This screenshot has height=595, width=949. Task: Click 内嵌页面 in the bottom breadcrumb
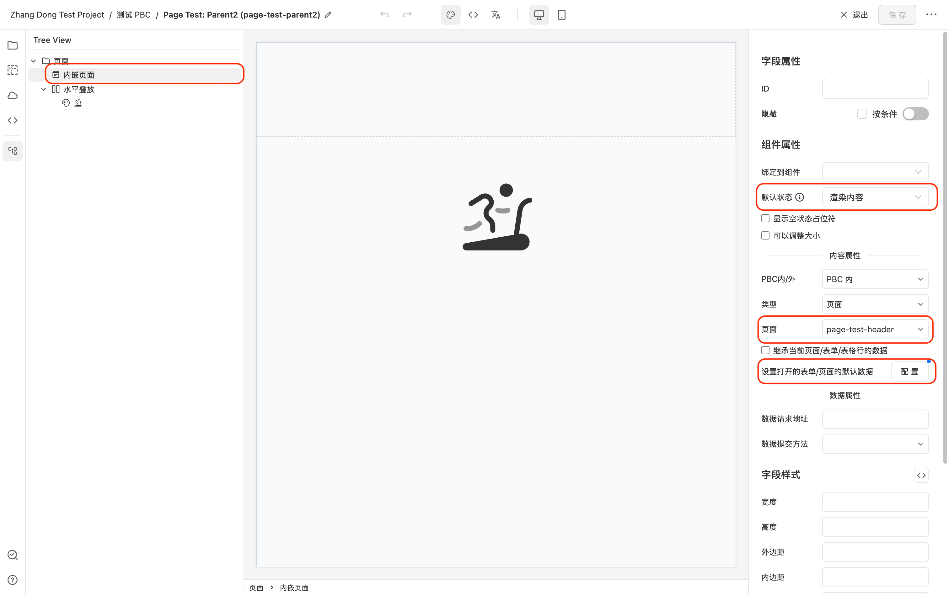point(294,587)
